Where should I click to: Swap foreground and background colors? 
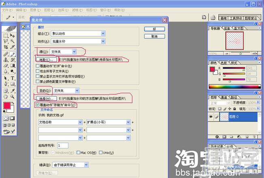click(x=13, y=103)
